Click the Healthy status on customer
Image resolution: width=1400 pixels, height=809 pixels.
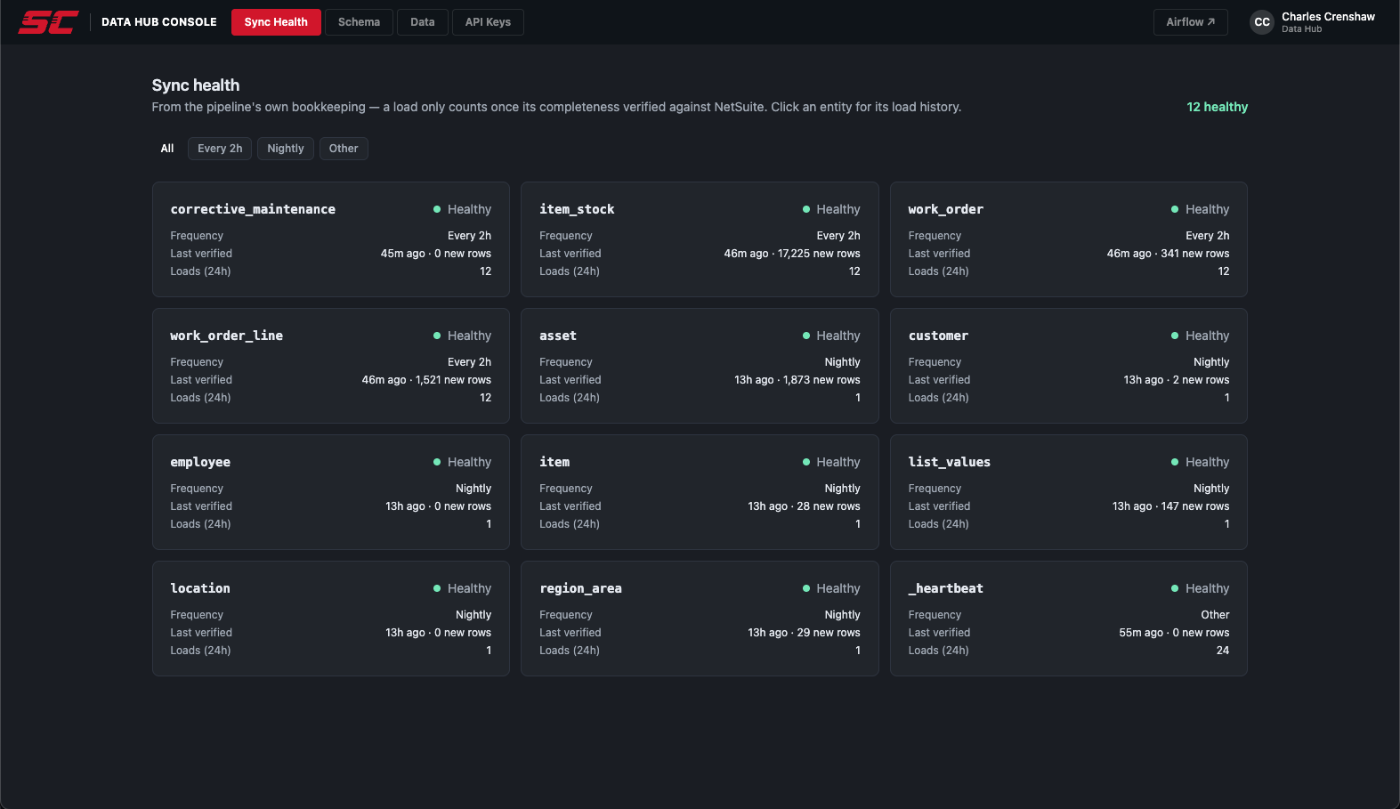[x=1200, y=336]
